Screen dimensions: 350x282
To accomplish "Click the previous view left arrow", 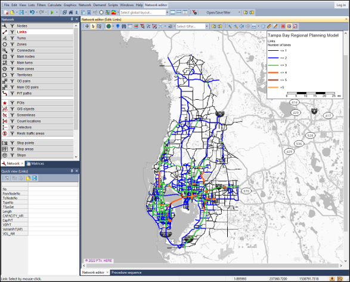I will (241, 26).
